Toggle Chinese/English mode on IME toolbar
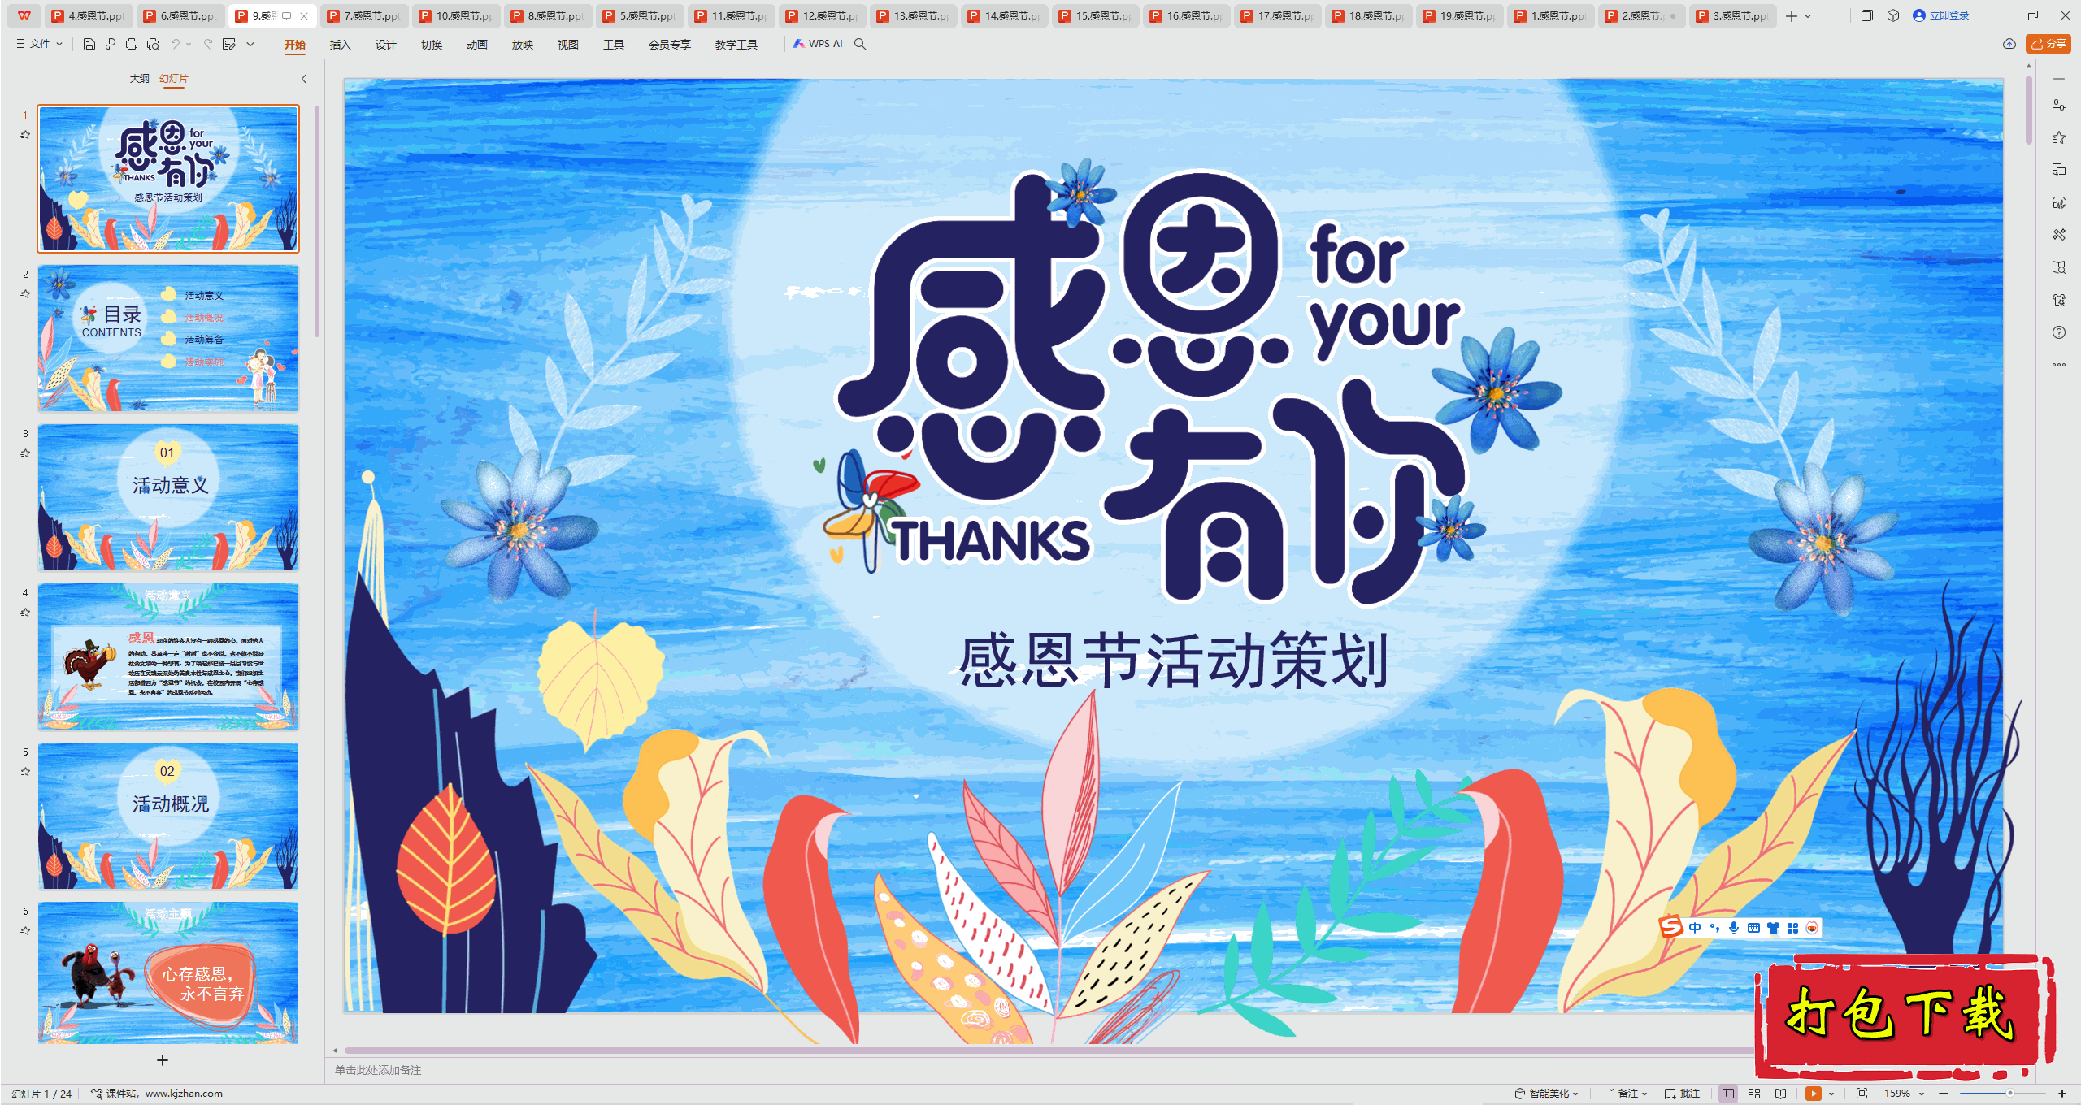 1695,928
